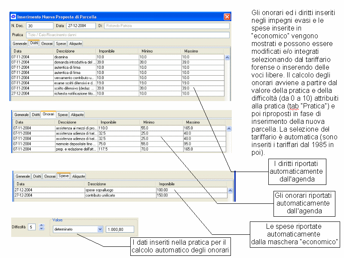Sort Diritti table by Imponibile column header
Viewport: 344px width, 258px height.
[x=117, y=51]
